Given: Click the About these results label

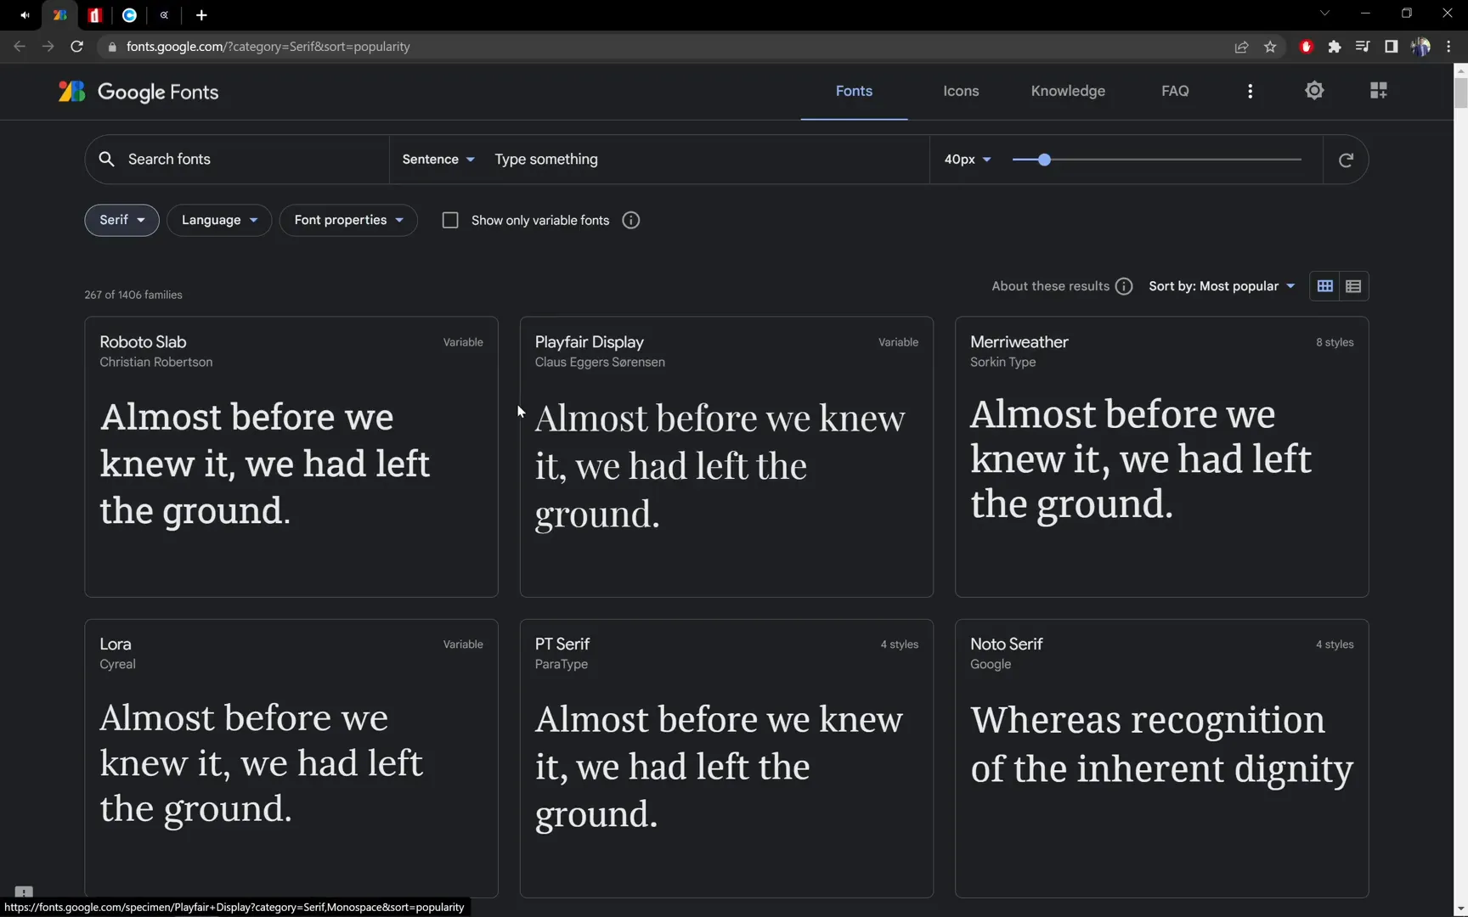Looking at the screenshot, I should click(x=1050, y=286).
